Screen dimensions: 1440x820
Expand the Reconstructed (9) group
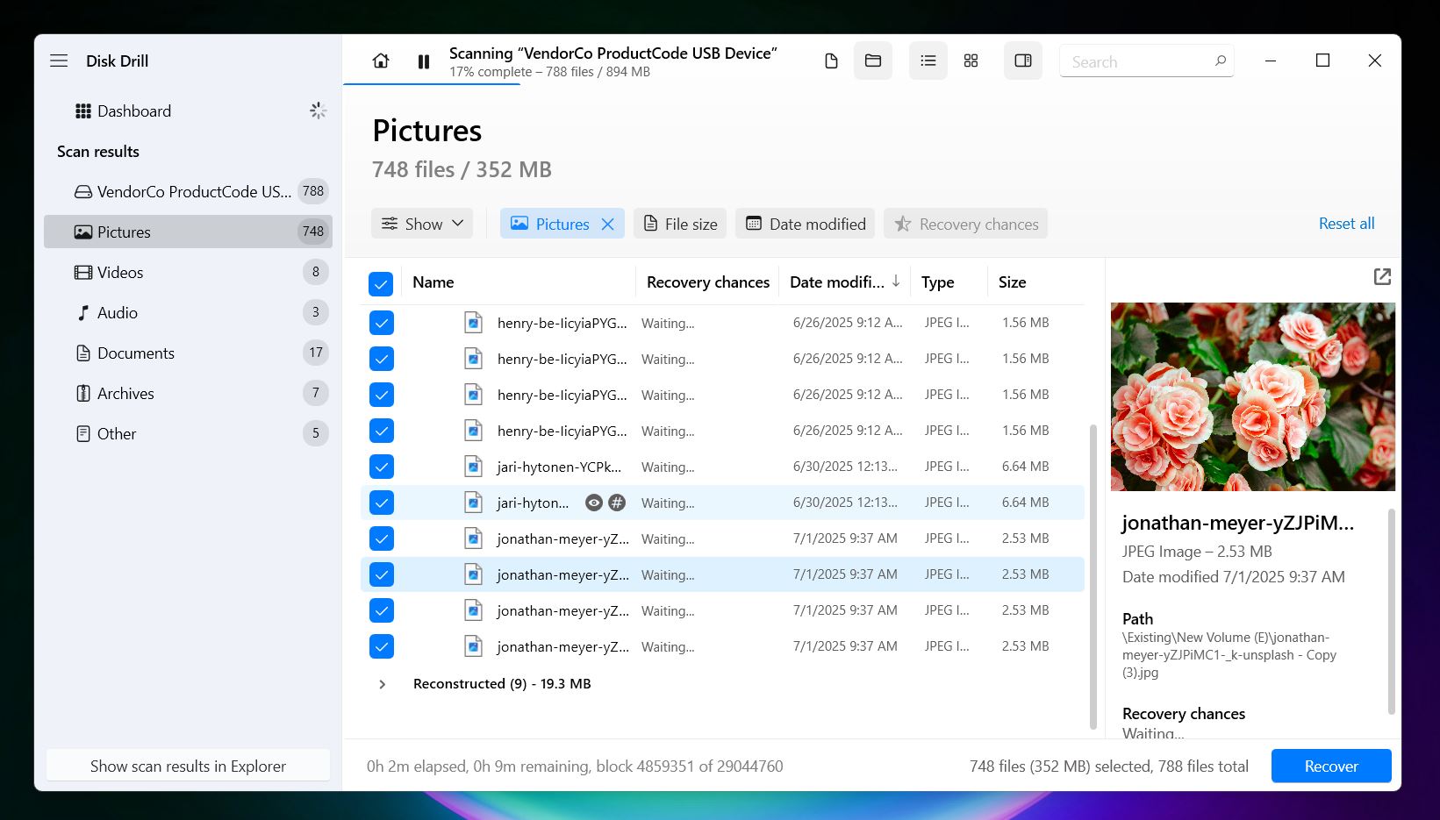tap(382, 684)
